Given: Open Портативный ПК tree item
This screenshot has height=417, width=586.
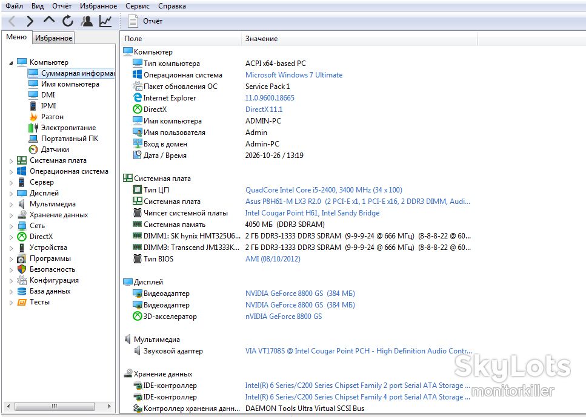Looking at the screenshot, I should (x=70, y=139).
